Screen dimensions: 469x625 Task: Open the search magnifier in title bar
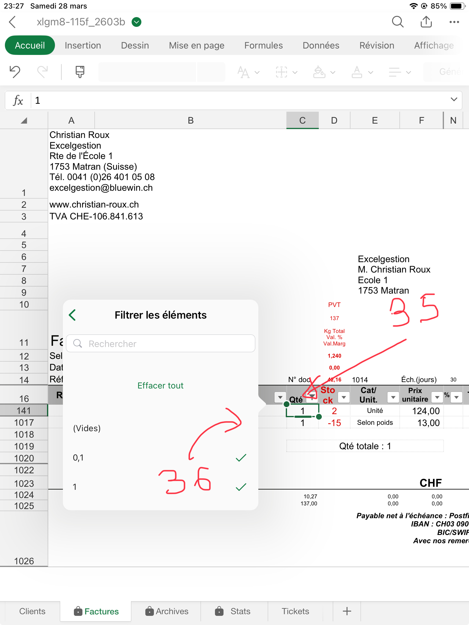[398, 22]
